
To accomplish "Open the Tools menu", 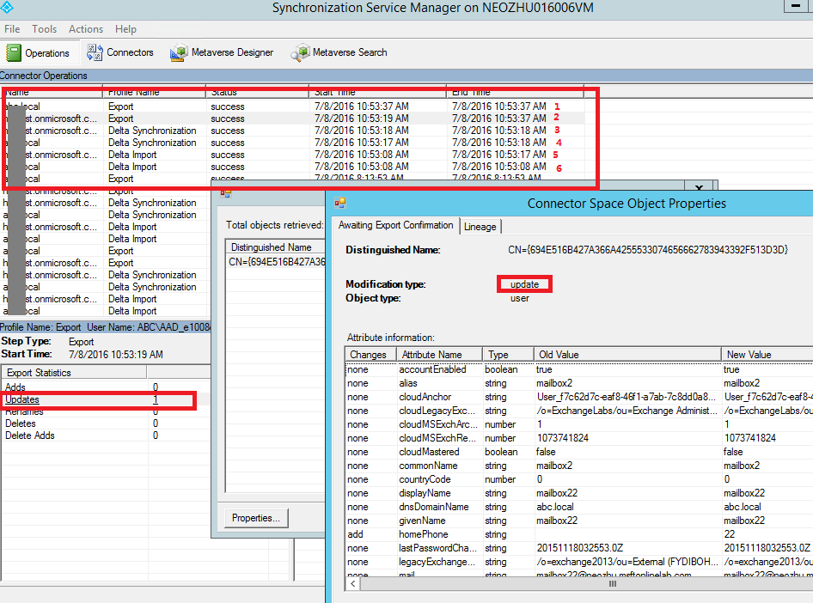I will (x=44, y=29).
